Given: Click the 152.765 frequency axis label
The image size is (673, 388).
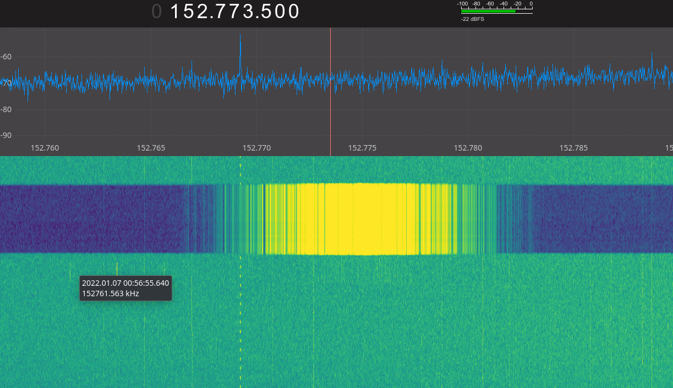Looking at the screenshot, I should tap(151, 148).
